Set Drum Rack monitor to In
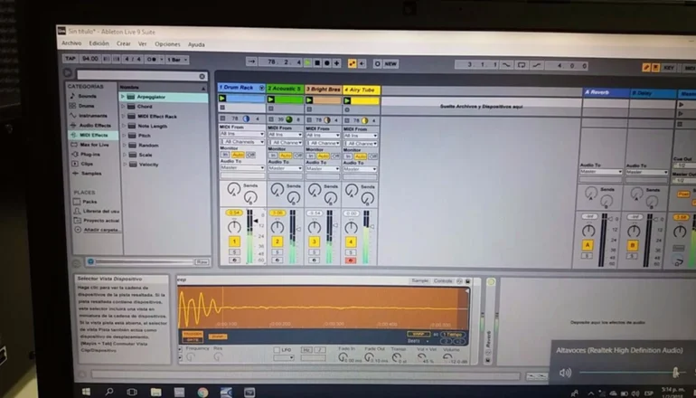 [224, 155]
